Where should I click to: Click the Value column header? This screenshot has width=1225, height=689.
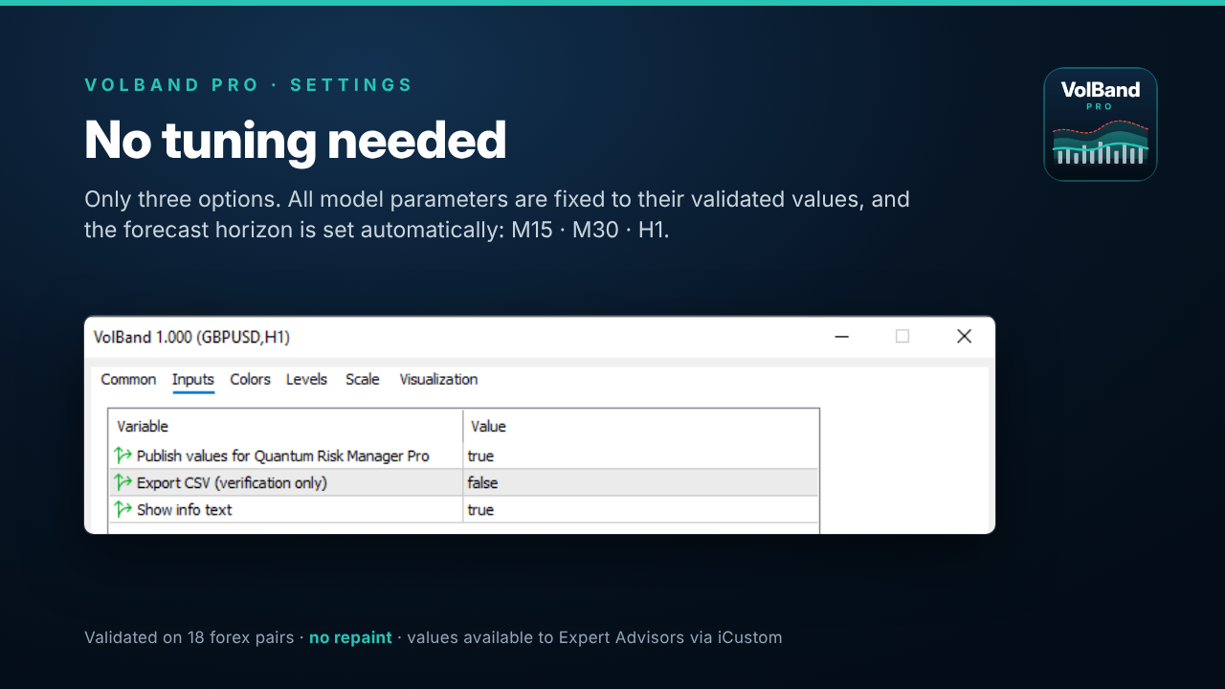[x=641, y=426]
